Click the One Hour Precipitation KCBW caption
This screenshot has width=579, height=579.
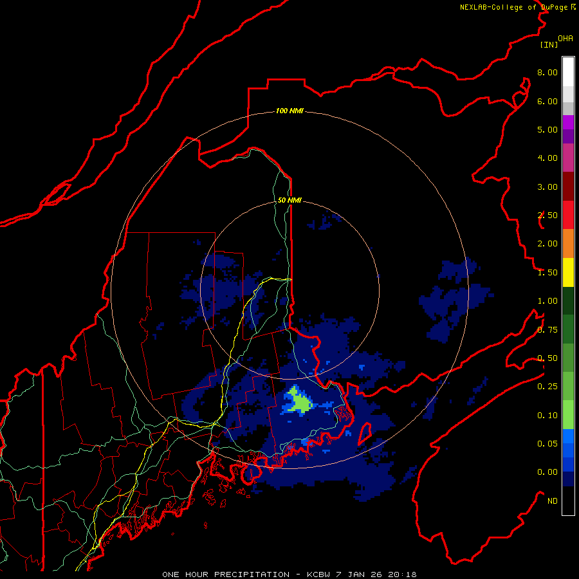289,574
